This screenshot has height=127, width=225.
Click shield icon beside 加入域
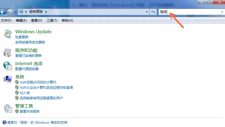[x=17, y=93]
